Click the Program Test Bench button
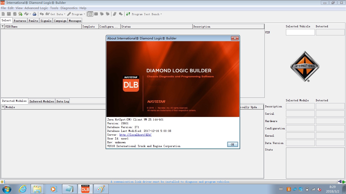The width and height of the screenshot is (346, 194). pos(143,14)
